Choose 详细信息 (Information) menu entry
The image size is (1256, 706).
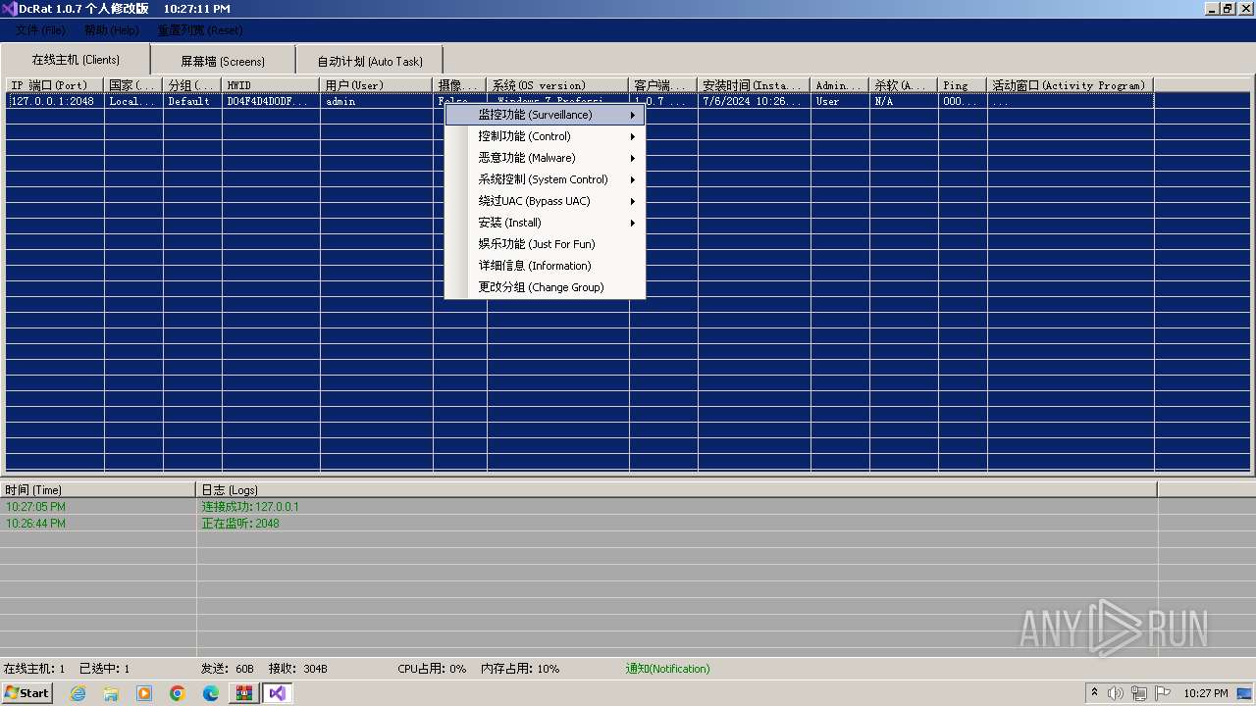pyautogui.click(x=545, y=266)
